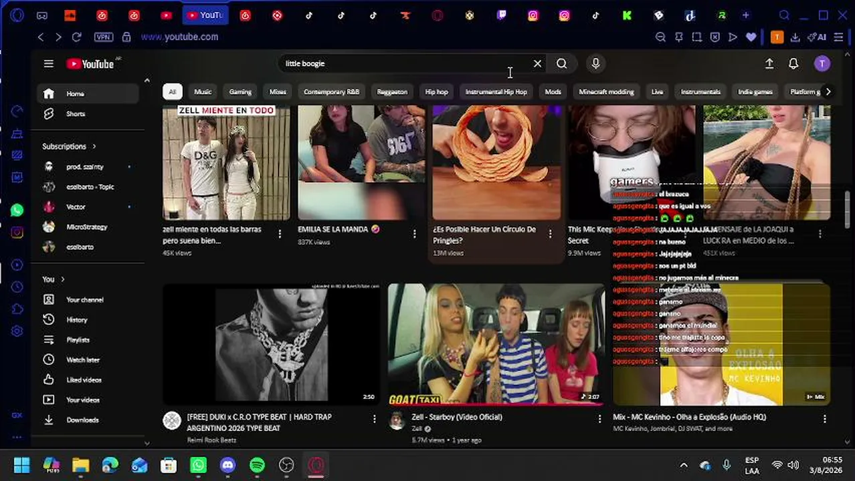This screenshot has width=855, height=481.
Task: Open options menu for EMILIA SE LA MANDA
Action: tap(414, 233)
